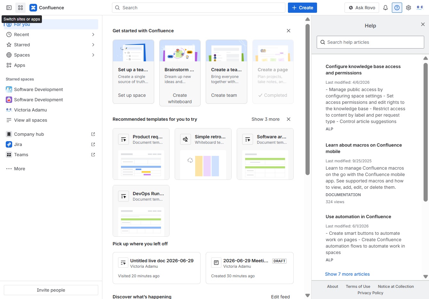Viewport: 429px width, 299px height.
Task: Open the About link in Help footer
Action: pos(332,287)
